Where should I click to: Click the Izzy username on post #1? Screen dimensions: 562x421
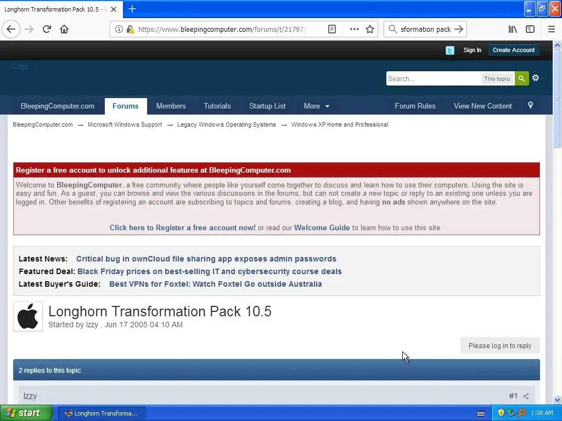point(30,396)
